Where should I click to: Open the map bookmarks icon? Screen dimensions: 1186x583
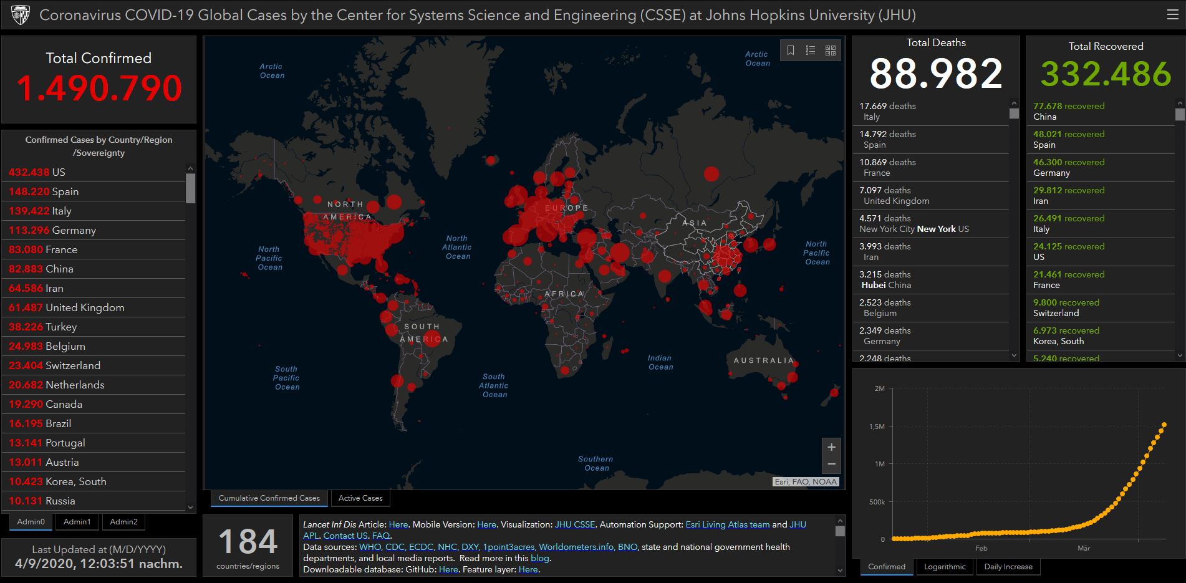pyautogui.click(x=791, y=51)
